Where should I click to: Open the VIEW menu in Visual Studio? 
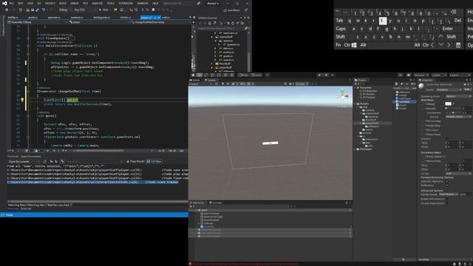[x=30, y=3]
